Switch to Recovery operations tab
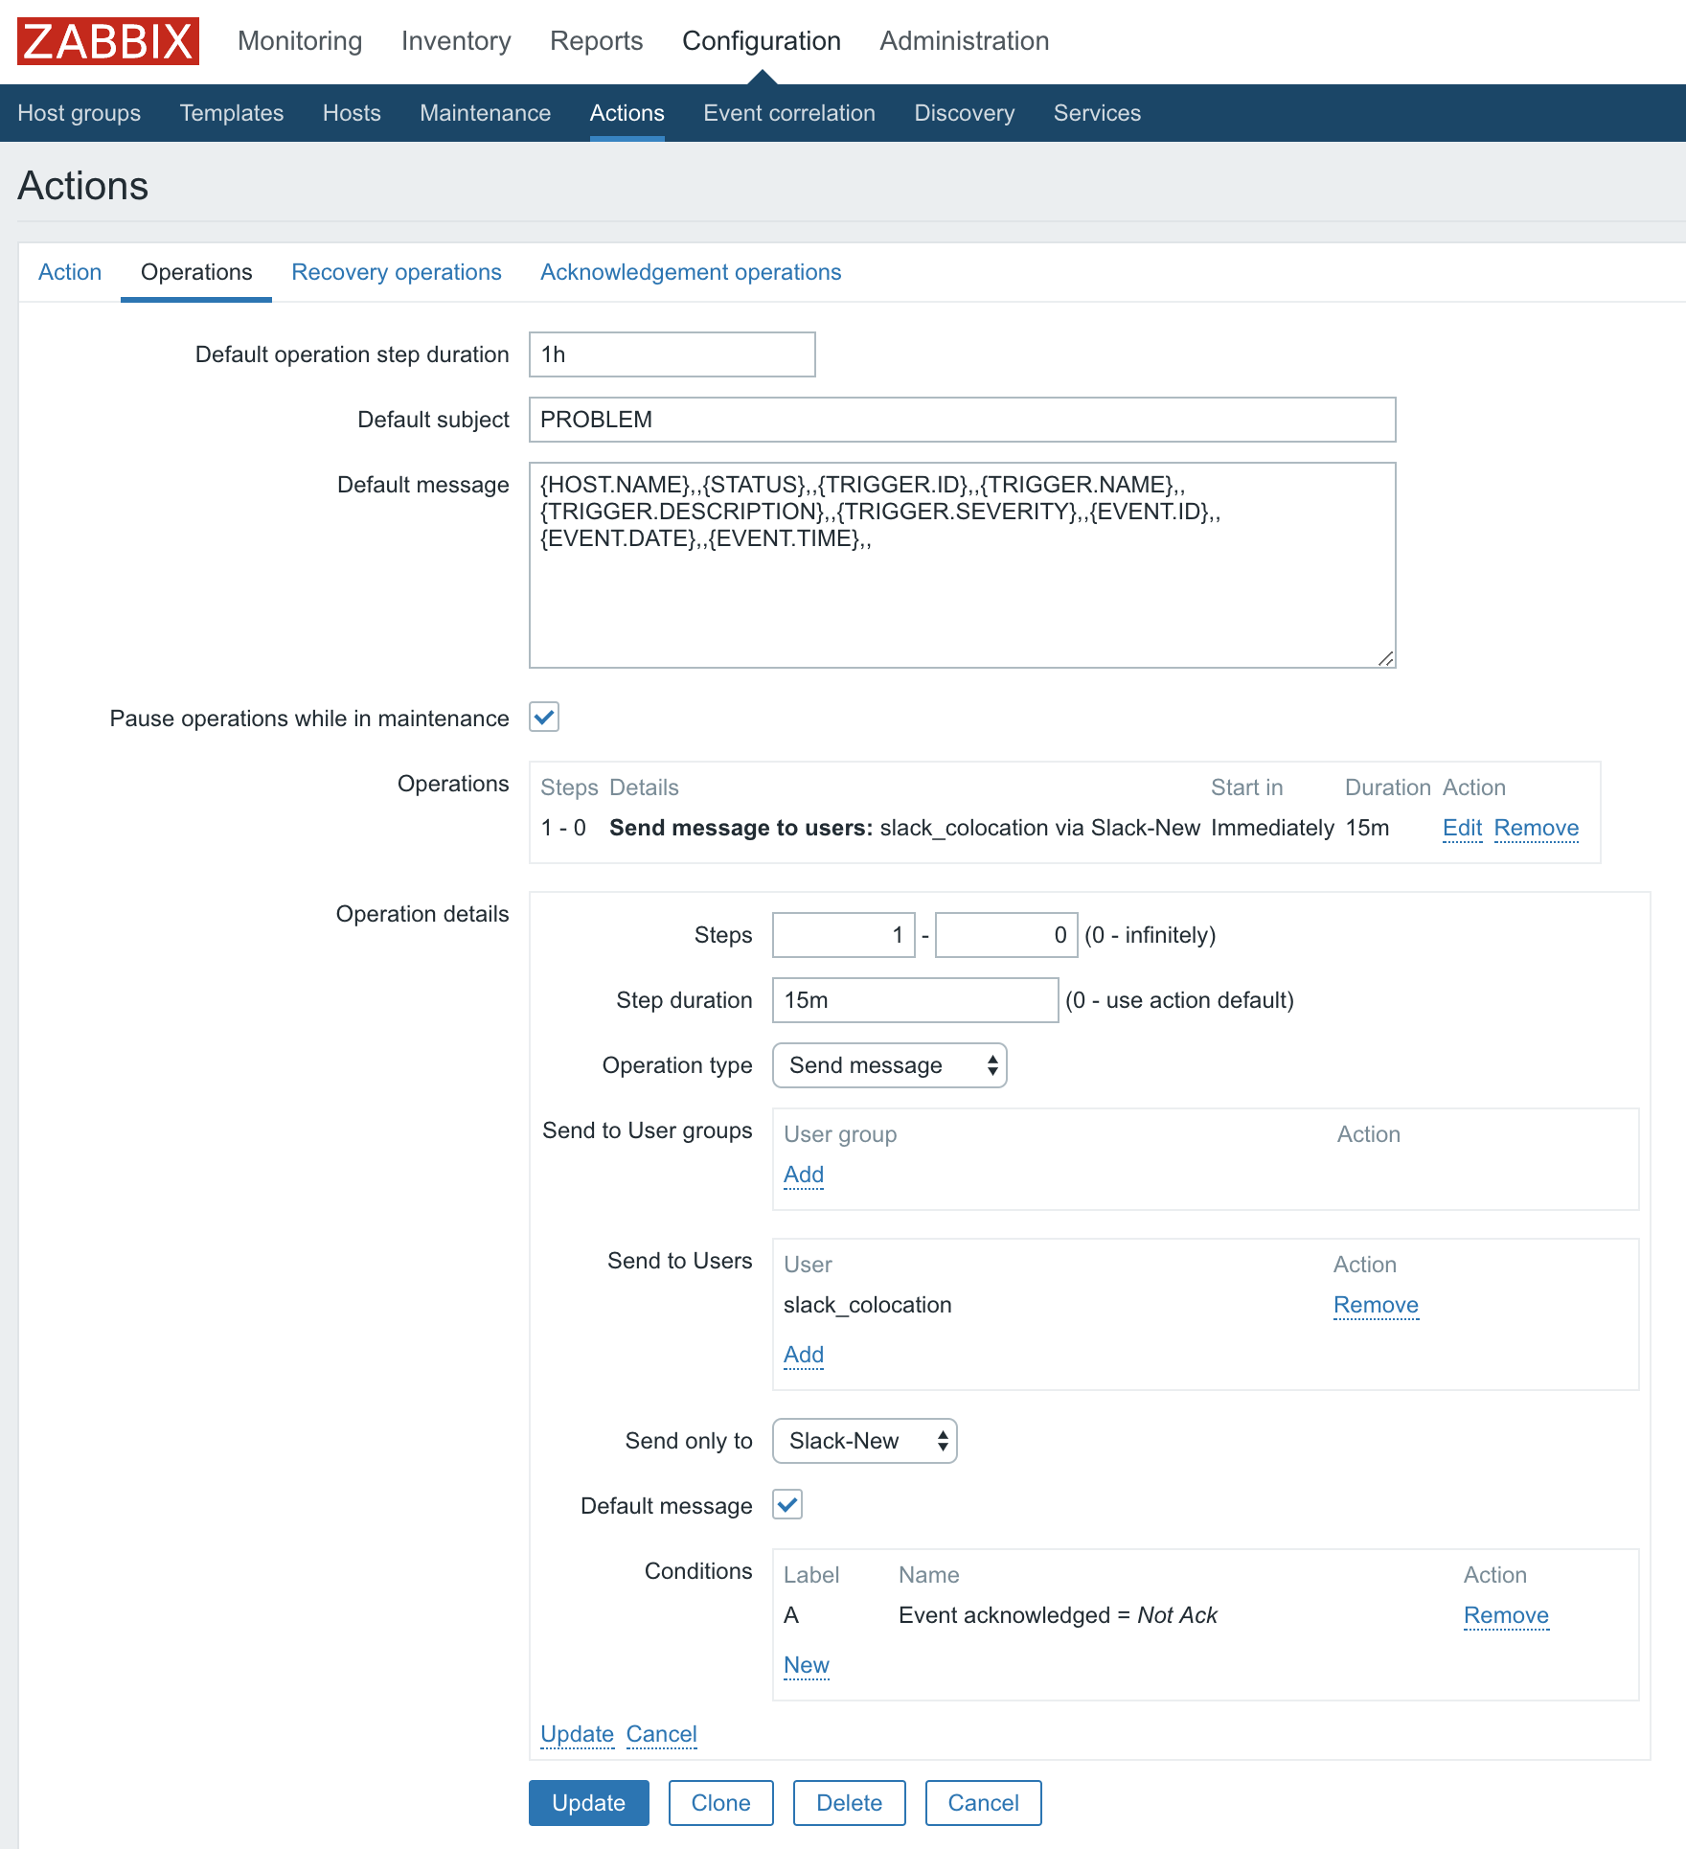 [x=396, y=272]
